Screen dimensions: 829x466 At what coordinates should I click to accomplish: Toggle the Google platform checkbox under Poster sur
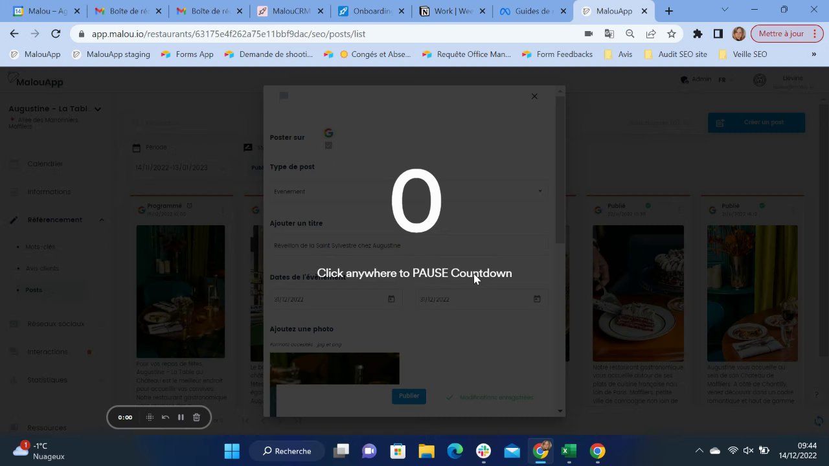(328, 146)
